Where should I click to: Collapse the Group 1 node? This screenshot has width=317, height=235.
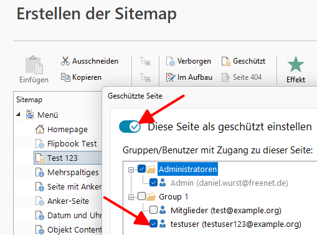pos(131,197)
